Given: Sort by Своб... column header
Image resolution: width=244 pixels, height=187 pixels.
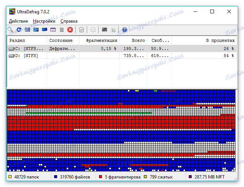Looking at the screenshot, I should (159, 40).
